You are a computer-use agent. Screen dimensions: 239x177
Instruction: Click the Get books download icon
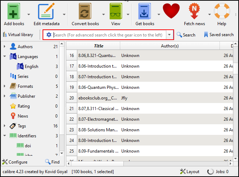click(144, 11)
